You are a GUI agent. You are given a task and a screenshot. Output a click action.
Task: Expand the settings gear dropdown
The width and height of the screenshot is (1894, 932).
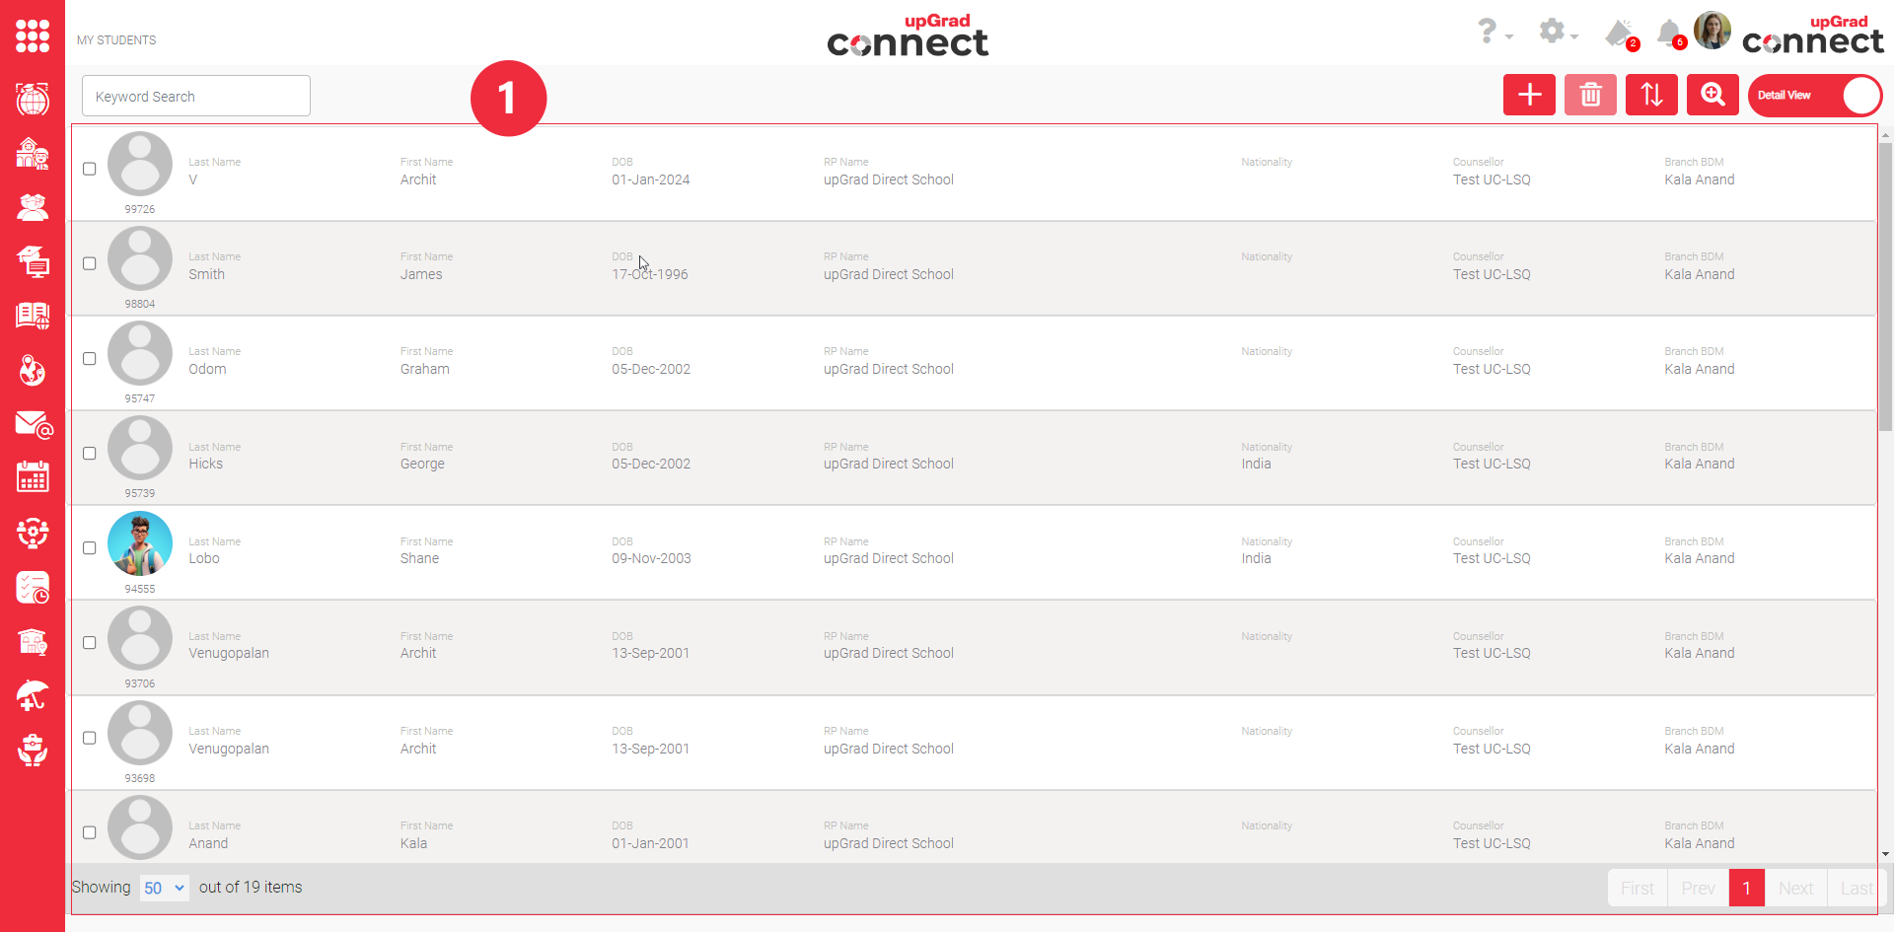tap(1558, 32)
